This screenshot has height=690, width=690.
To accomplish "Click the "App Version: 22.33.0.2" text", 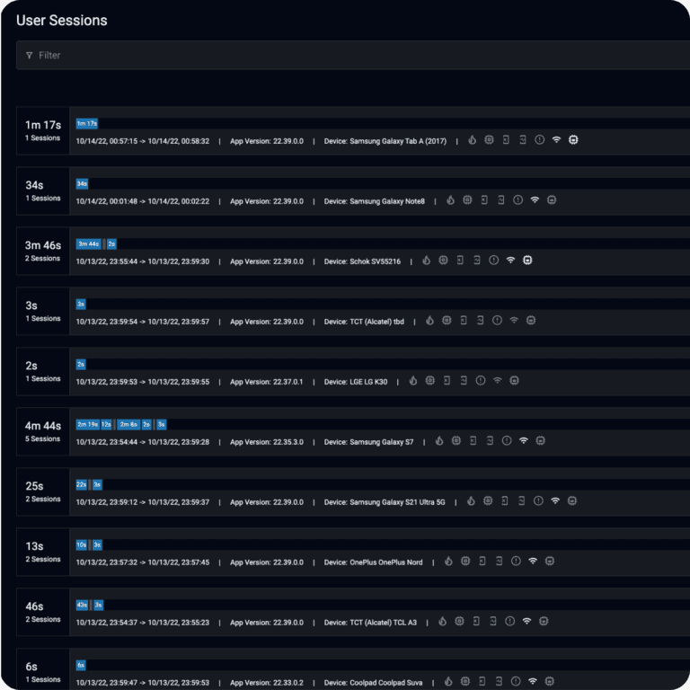I will [x=267, y=683].
